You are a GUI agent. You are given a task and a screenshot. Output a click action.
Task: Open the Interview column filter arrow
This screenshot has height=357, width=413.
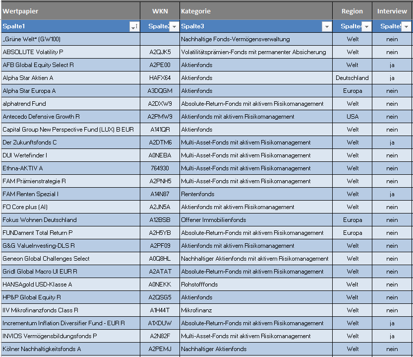click(x=406, y=27)
